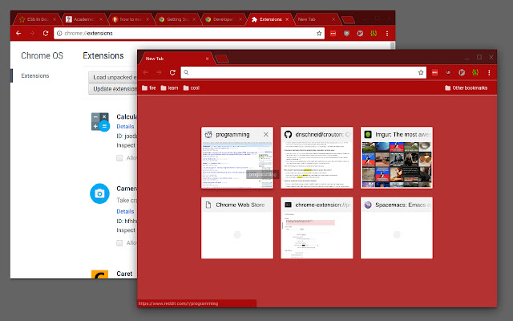The width and height of the screenshot is (513, 321).
Task: Open the 'learn' bookmark folder
Action: (x=169, y=87)
